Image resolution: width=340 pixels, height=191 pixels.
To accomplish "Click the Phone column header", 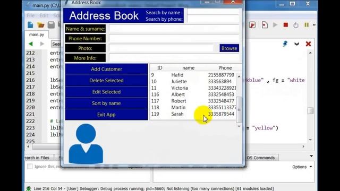I will click(x=225, y=68).
